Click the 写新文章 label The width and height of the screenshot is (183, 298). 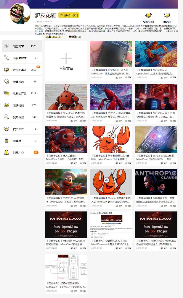(66, 69)
